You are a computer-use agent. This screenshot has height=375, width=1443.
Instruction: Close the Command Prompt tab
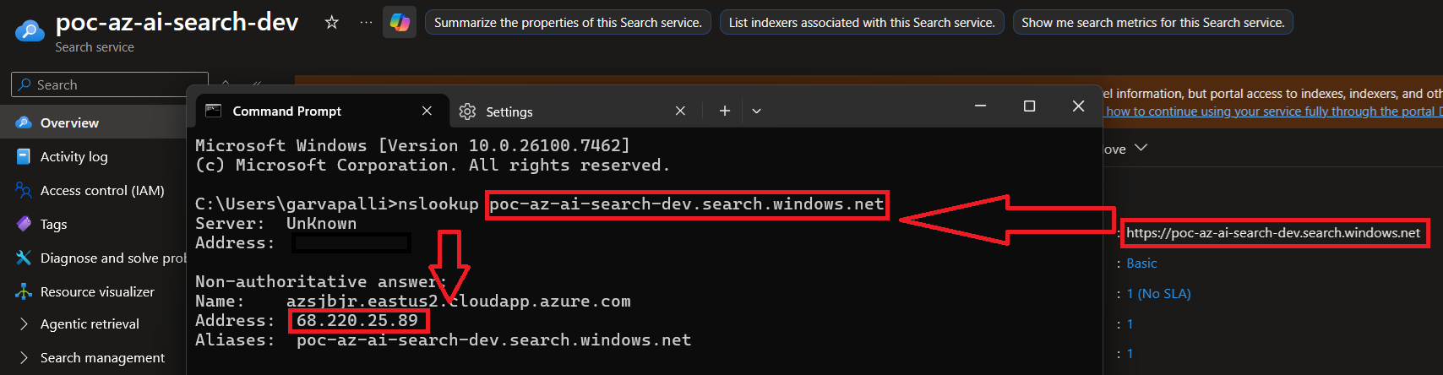(427, 111)
